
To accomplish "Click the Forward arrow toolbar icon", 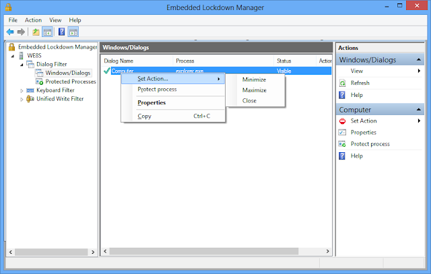I will [21, 32].
